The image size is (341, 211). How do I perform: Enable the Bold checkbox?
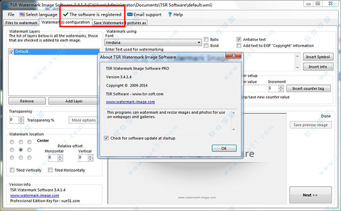coord(206,45)
